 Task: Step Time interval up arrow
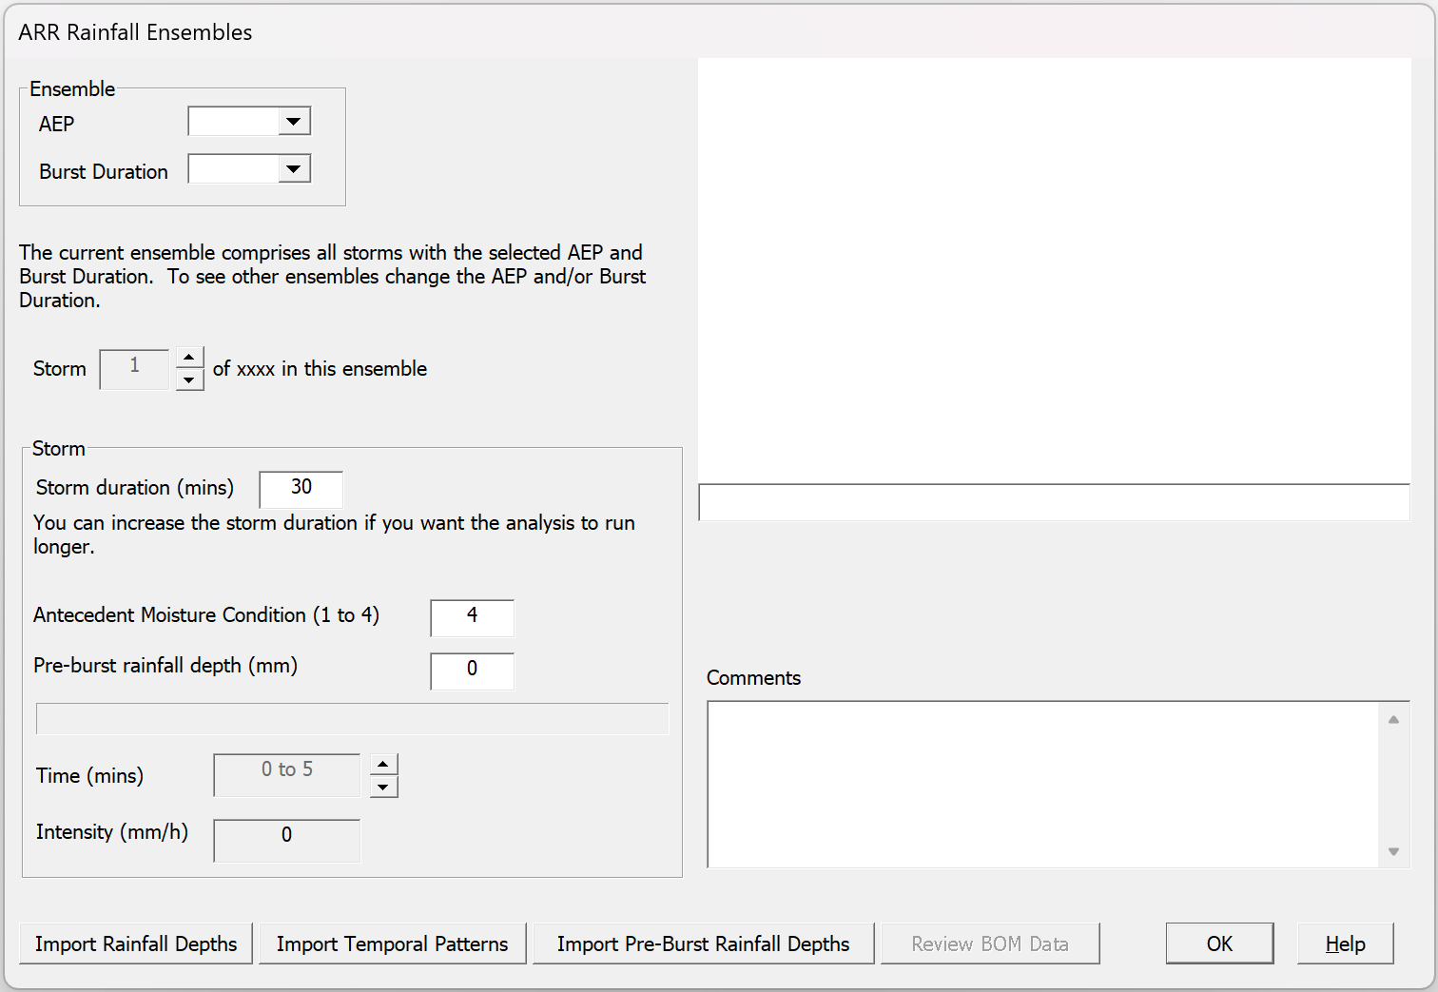tap(383, 764)
